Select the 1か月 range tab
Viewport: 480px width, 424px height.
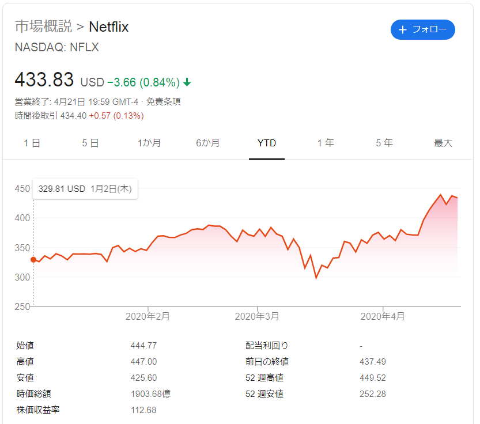(149, 143)
